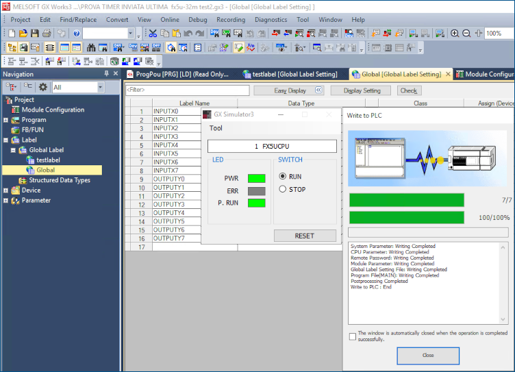Click the Paste clipboard icon

[x=177, y=33]
